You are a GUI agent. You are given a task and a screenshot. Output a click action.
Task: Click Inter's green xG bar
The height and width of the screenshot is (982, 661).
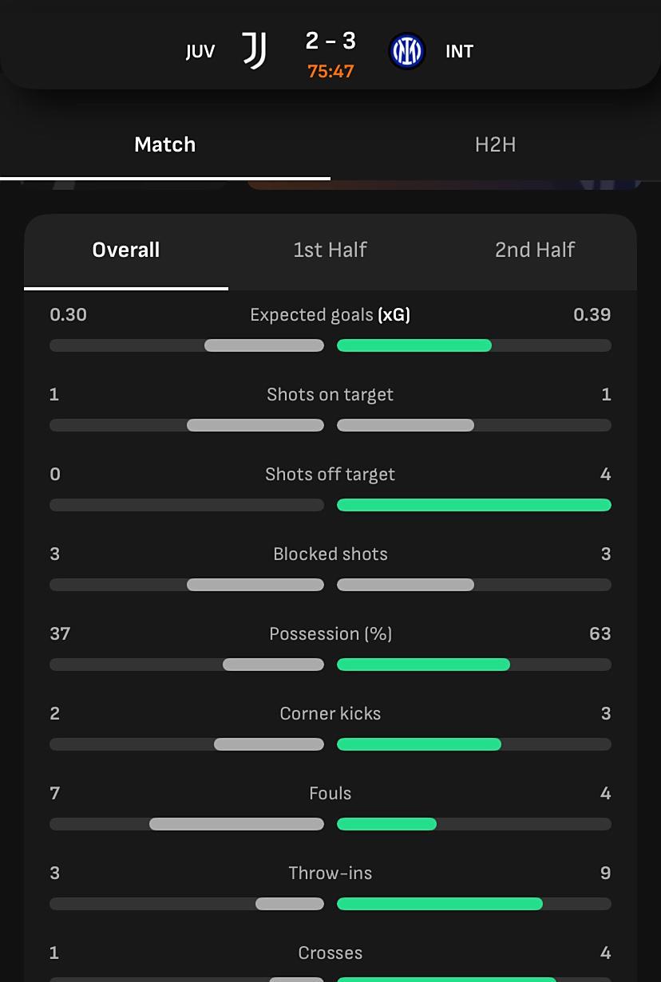(414, 345)
